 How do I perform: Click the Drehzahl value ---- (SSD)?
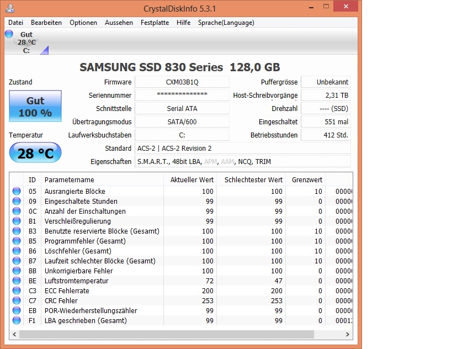click(x=326, y=109)
